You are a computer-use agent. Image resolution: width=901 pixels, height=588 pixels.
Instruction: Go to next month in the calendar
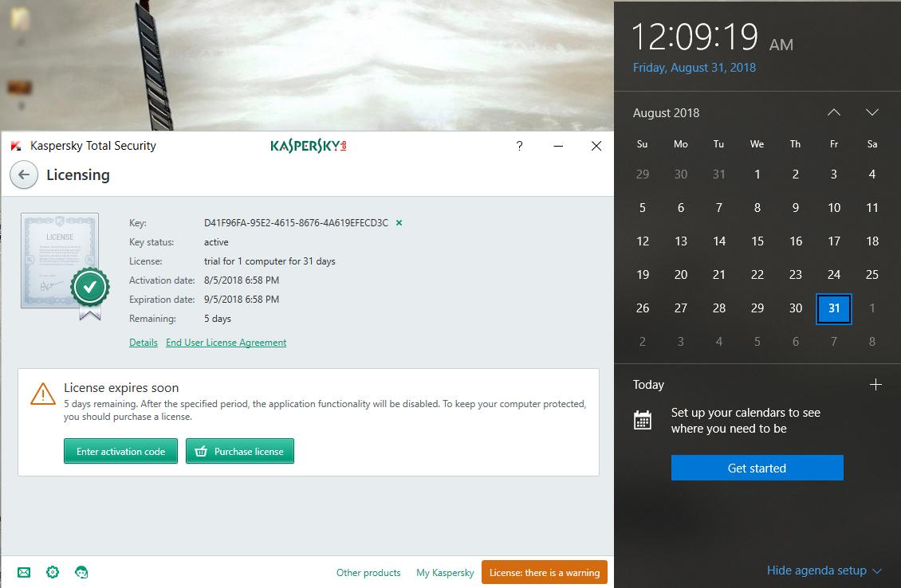(x=872, y=112)
